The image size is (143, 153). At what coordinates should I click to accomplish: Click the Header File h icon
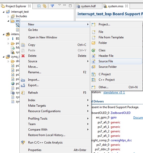93,56
